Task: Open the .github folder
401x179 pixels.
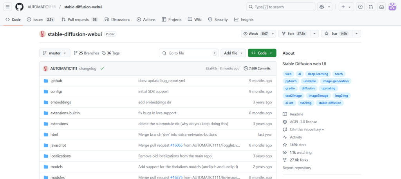Action: (x=56, y=81)
